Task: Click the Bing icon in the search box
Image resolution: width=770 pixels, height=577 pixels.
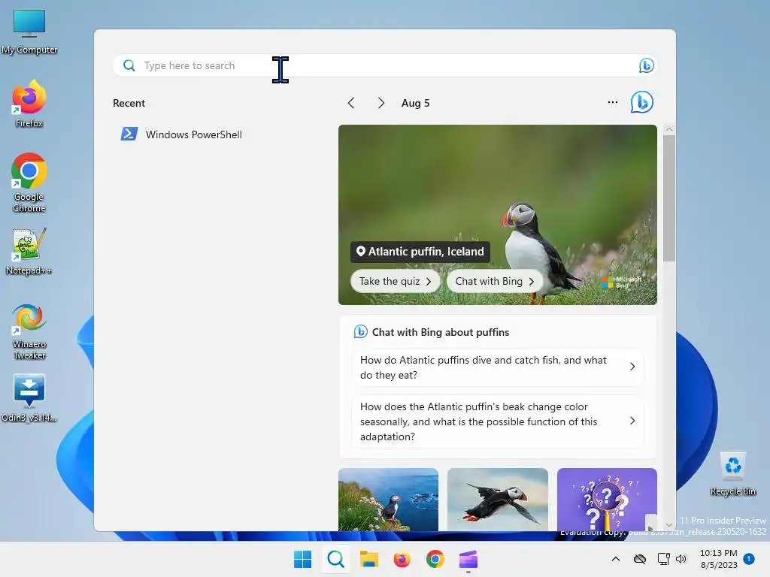Action: 646,65
